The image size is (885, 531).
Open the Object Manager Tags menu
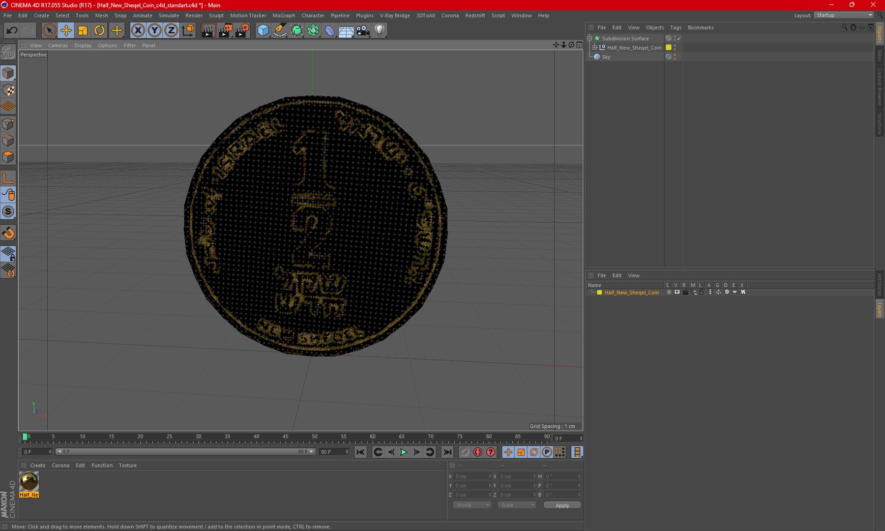tap(676, 28)
